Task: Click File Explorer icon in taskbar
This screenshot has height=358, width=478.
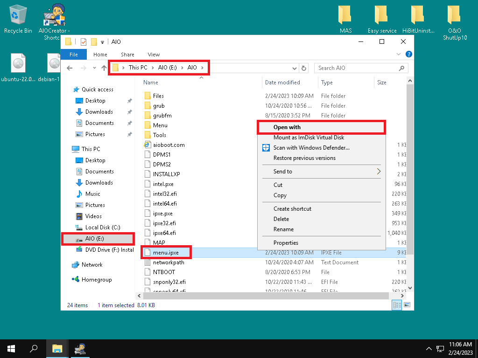Action: coord(57,348)
